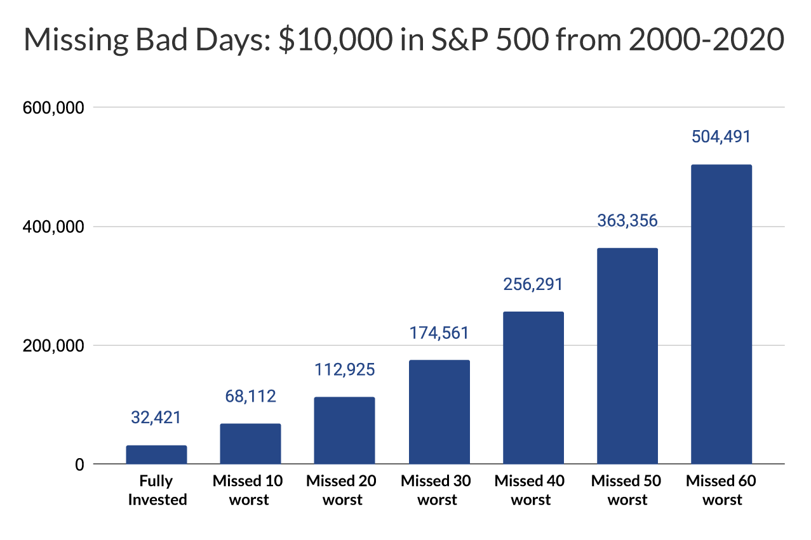Click the 32,421 data label
This screenshot has height=540, width=811.
click(156, 418)
